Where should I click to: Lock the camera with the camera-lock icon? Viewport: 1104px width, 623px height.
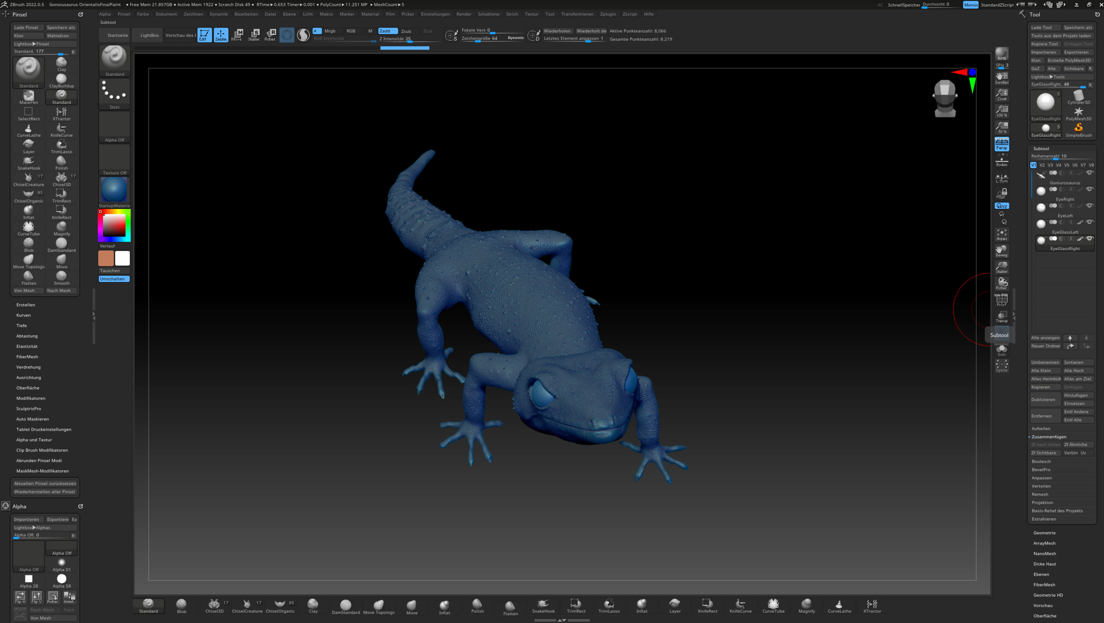(x=1002, y=193)
